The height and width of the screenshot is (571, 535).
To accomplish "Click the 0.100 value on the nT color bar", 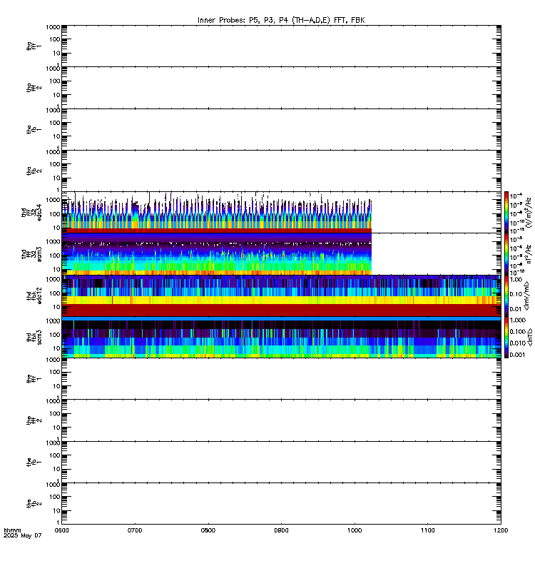I will (x=518, y=331).
